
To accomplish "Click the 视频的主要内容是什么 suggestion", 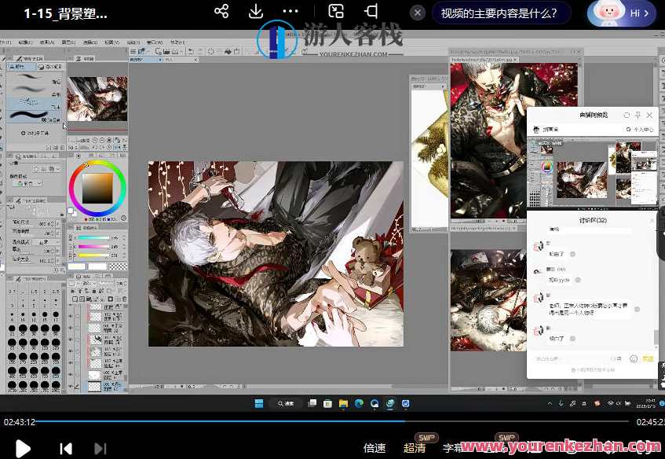I will click(499, 13).
